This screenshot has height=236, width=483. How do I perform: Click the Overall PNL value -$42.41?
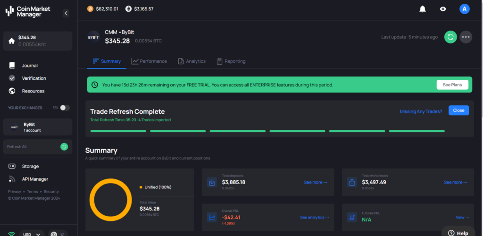click(231, 217)
